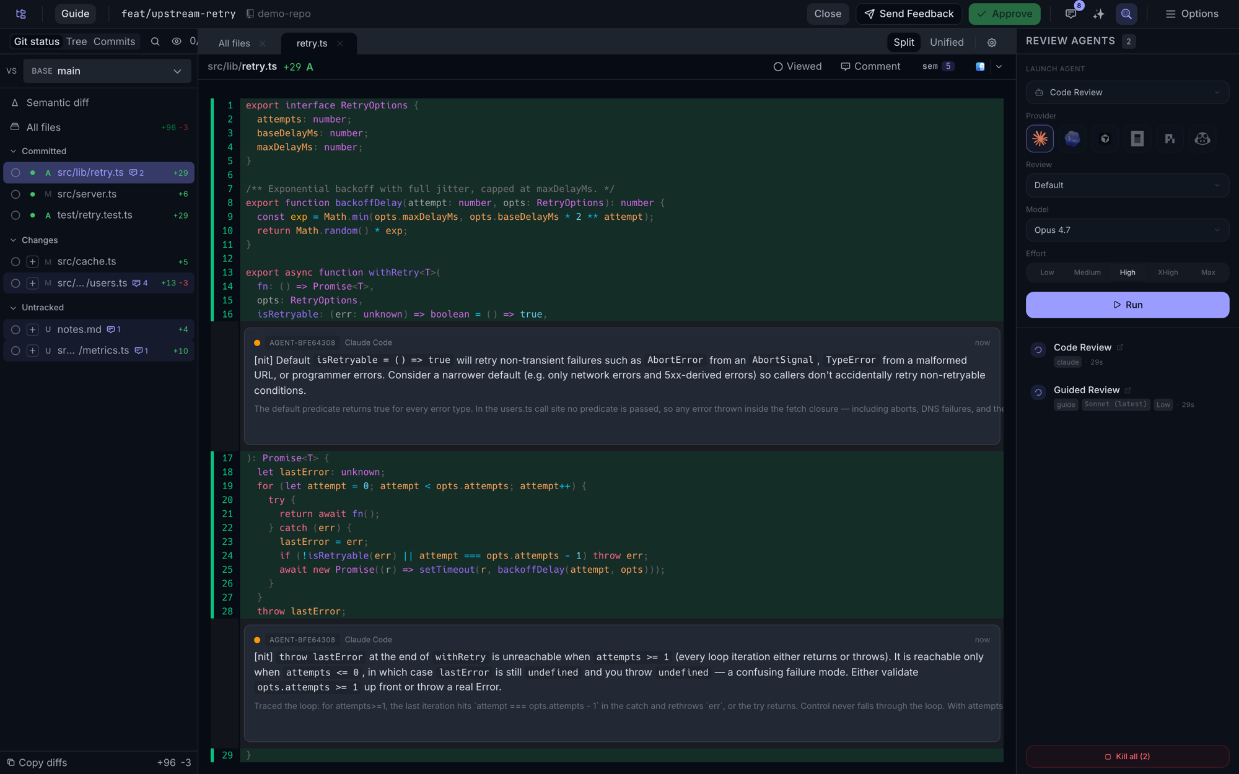Open the Options menu
Screen dimensions: 1239x774
click(1192, 14)
